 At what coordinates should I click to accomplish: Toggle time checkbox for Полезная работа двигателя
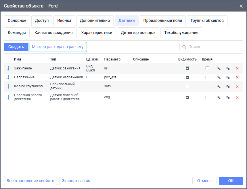coord(207,97)
